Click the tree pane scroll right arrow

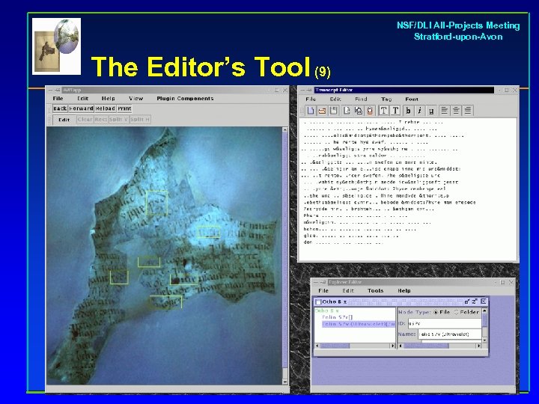pyautogui.click(x=393, y=346)
